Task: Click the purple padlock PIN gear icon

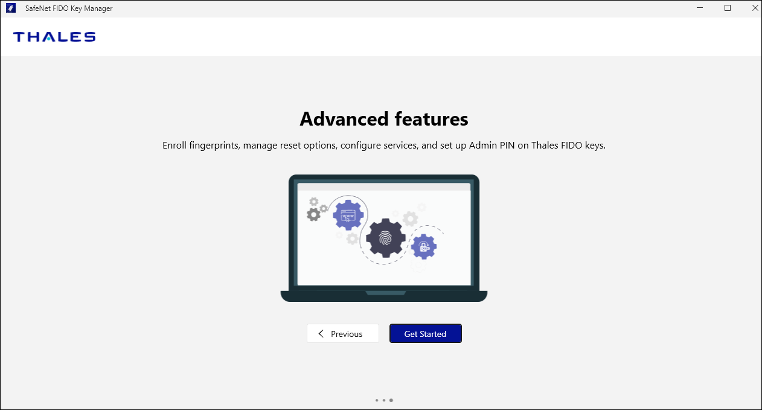Action: coord(424,246)
